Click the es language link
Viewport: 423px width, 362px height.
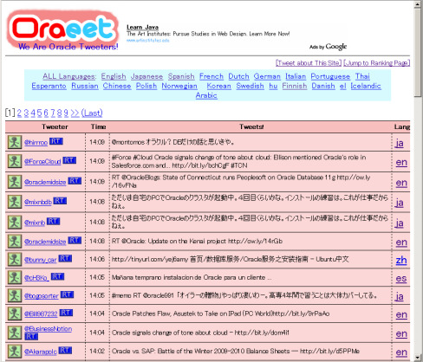click(401, 278)
